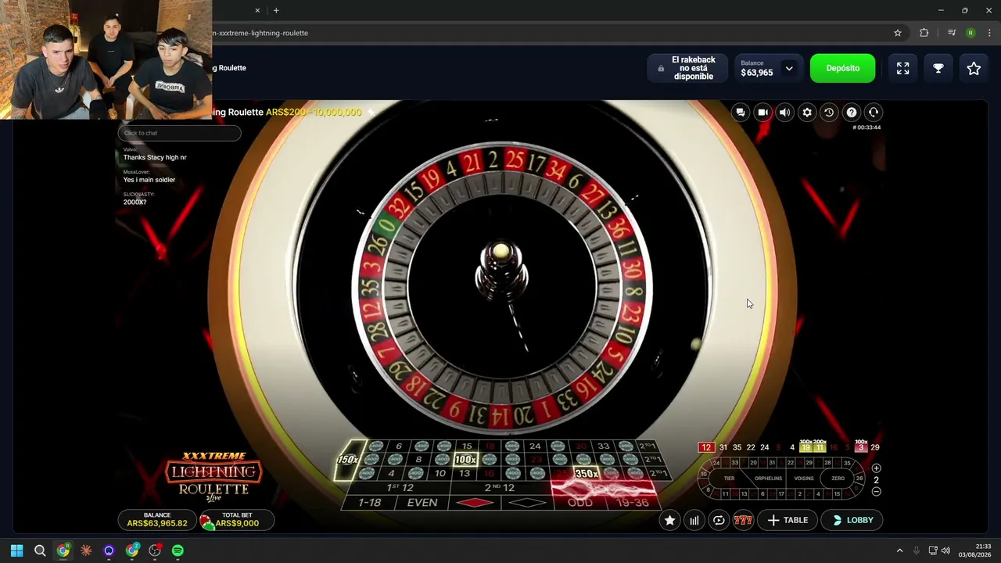
Task: Click in the 'Click to chat' field
Action: [179, 133]
